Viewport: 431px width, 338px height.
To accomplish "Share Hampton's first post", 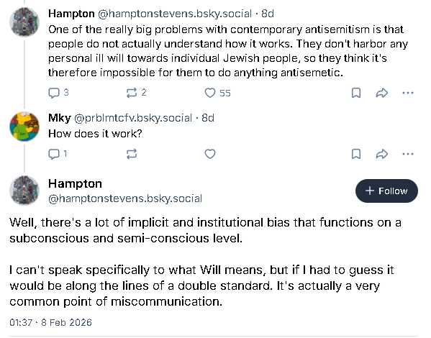I will (x=382, y=93).
